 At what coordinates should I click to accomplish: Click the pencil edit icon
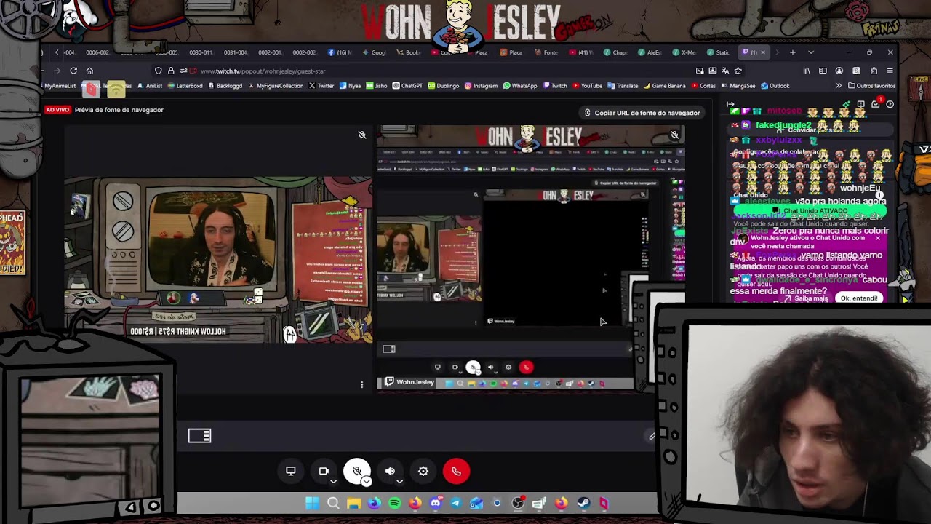pos(652,436)
